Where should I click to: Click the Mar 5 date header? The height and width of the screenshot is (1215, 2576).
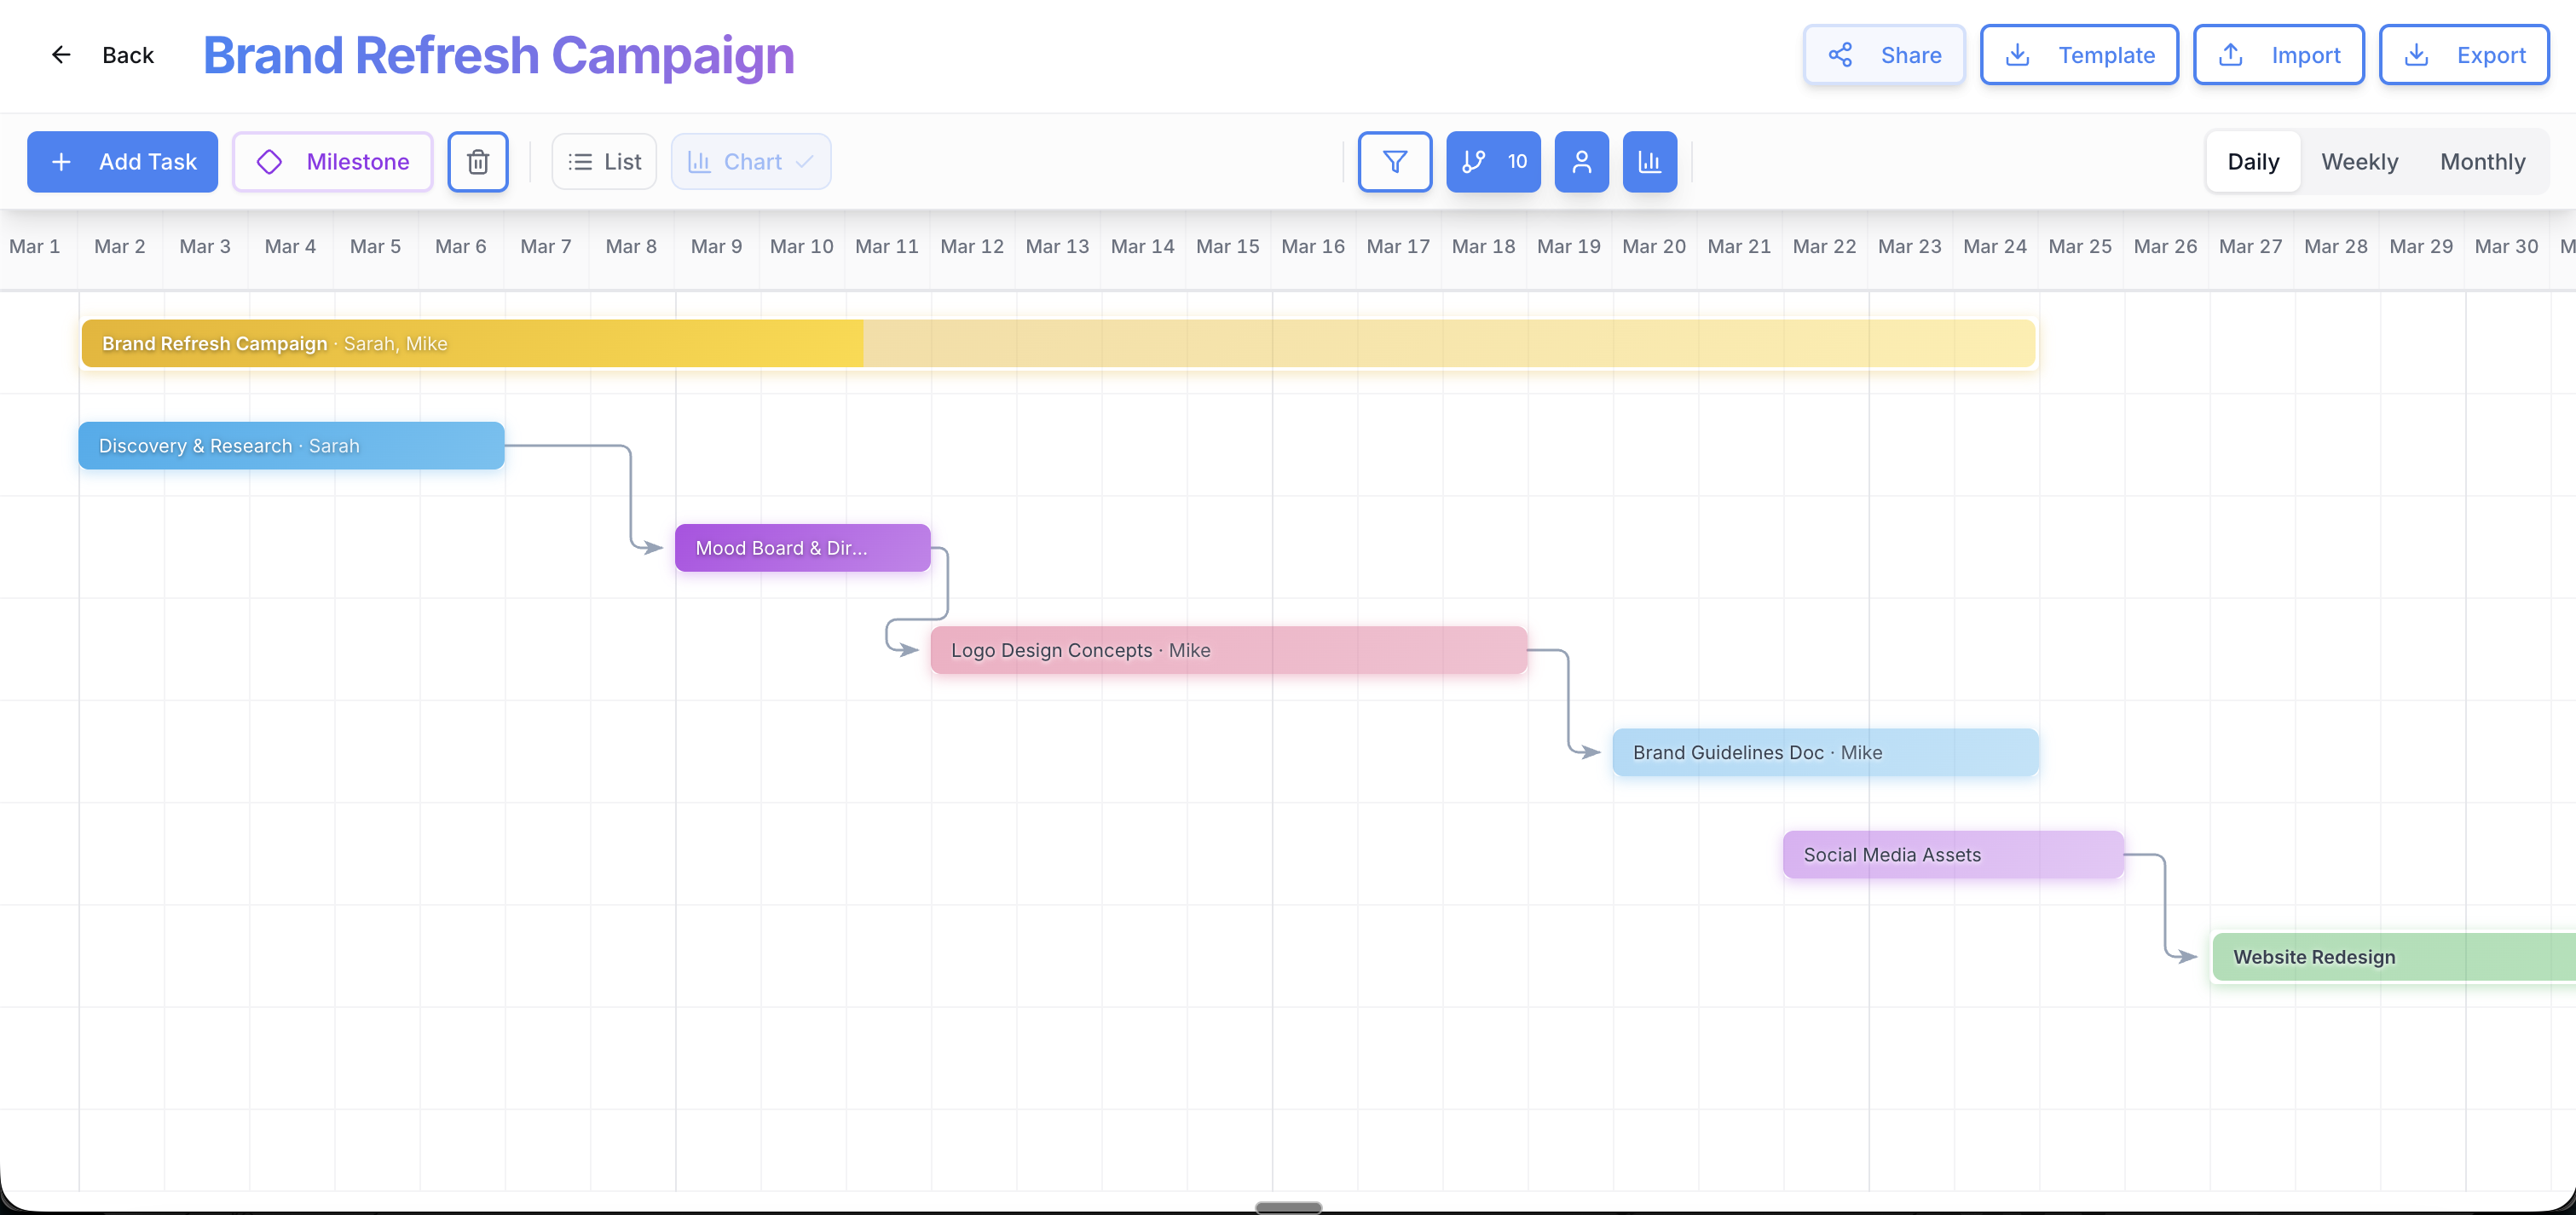375,247
